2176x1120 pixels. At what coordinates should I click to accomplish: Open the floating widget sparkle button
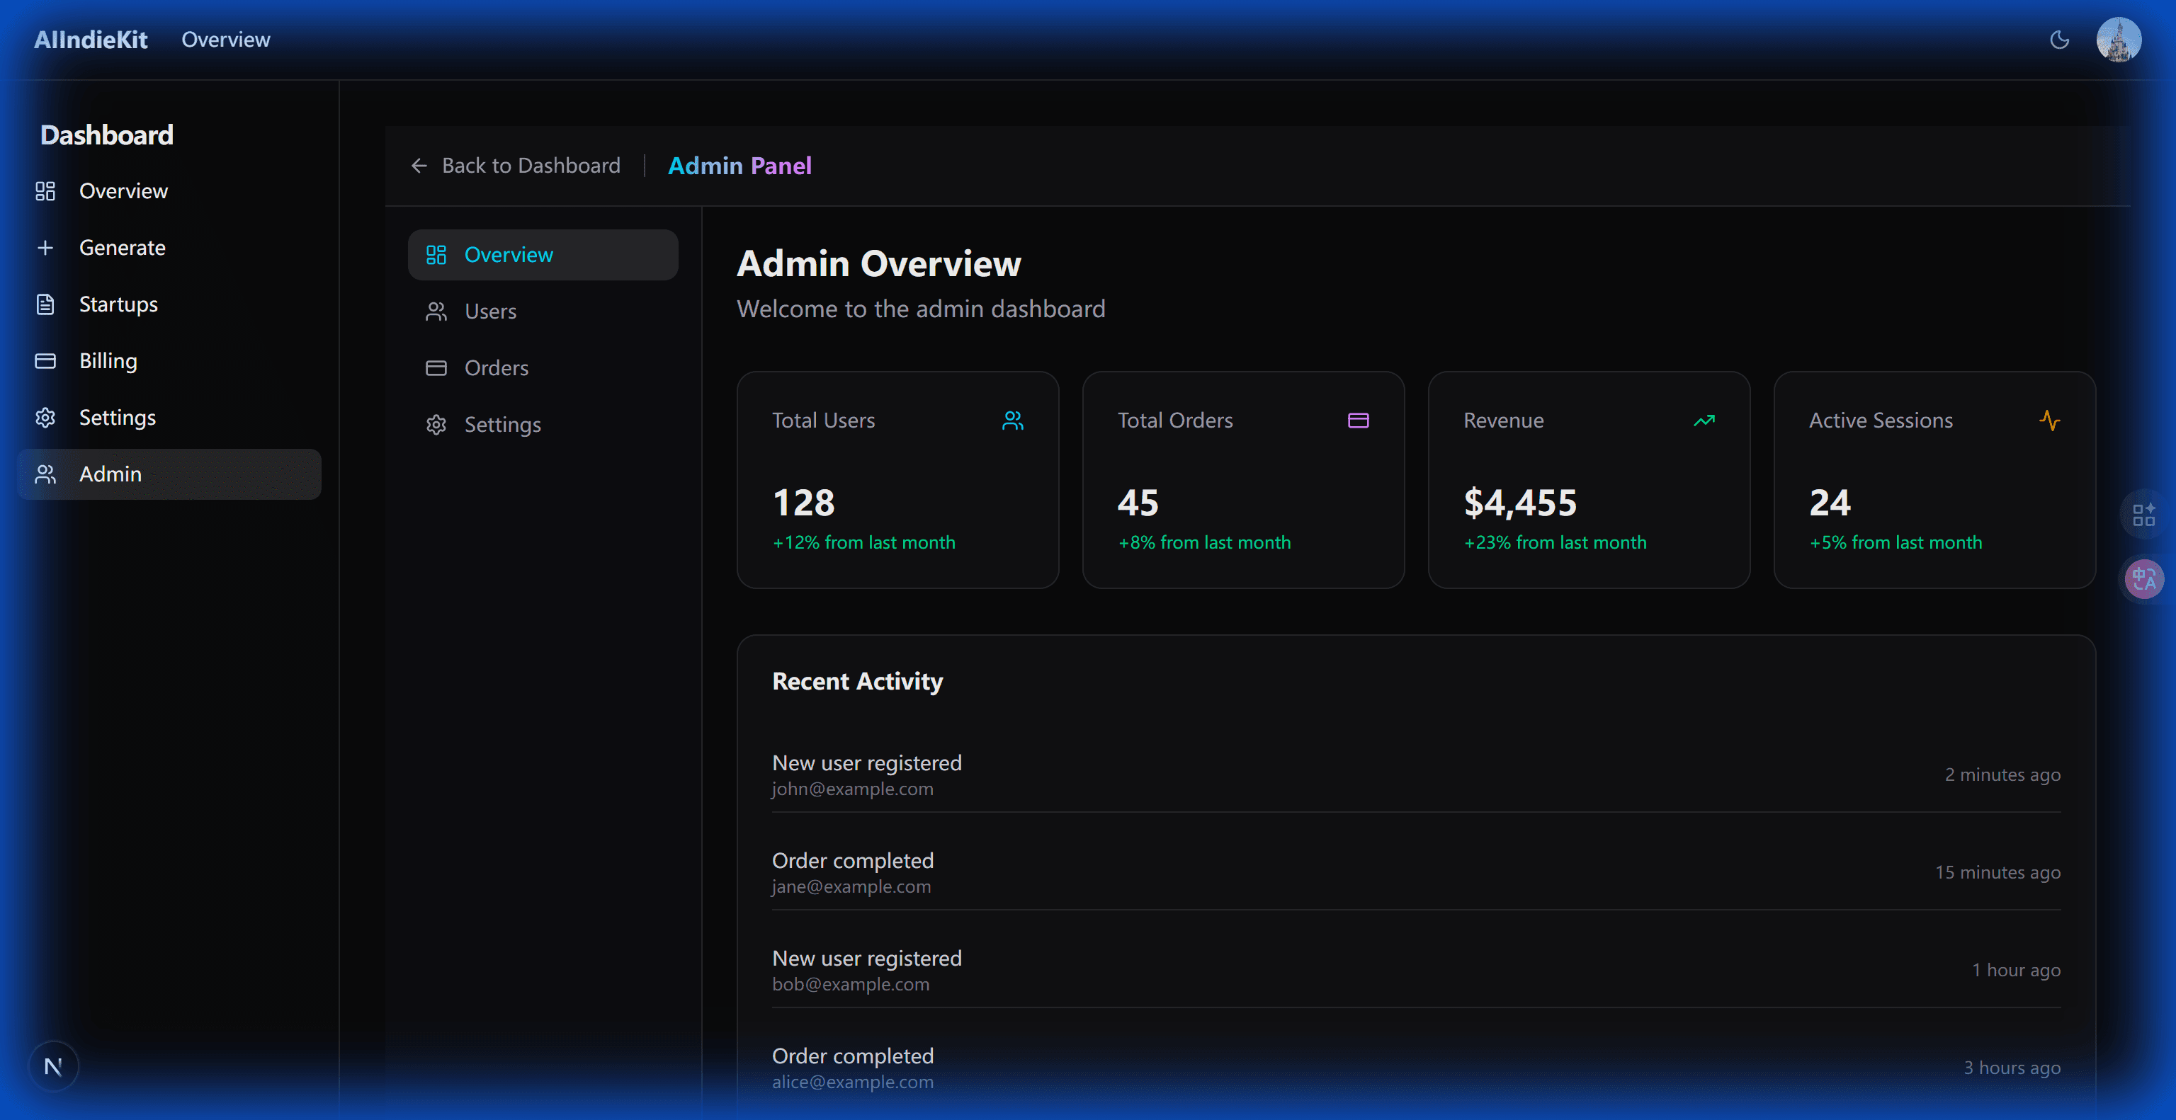2144,514
